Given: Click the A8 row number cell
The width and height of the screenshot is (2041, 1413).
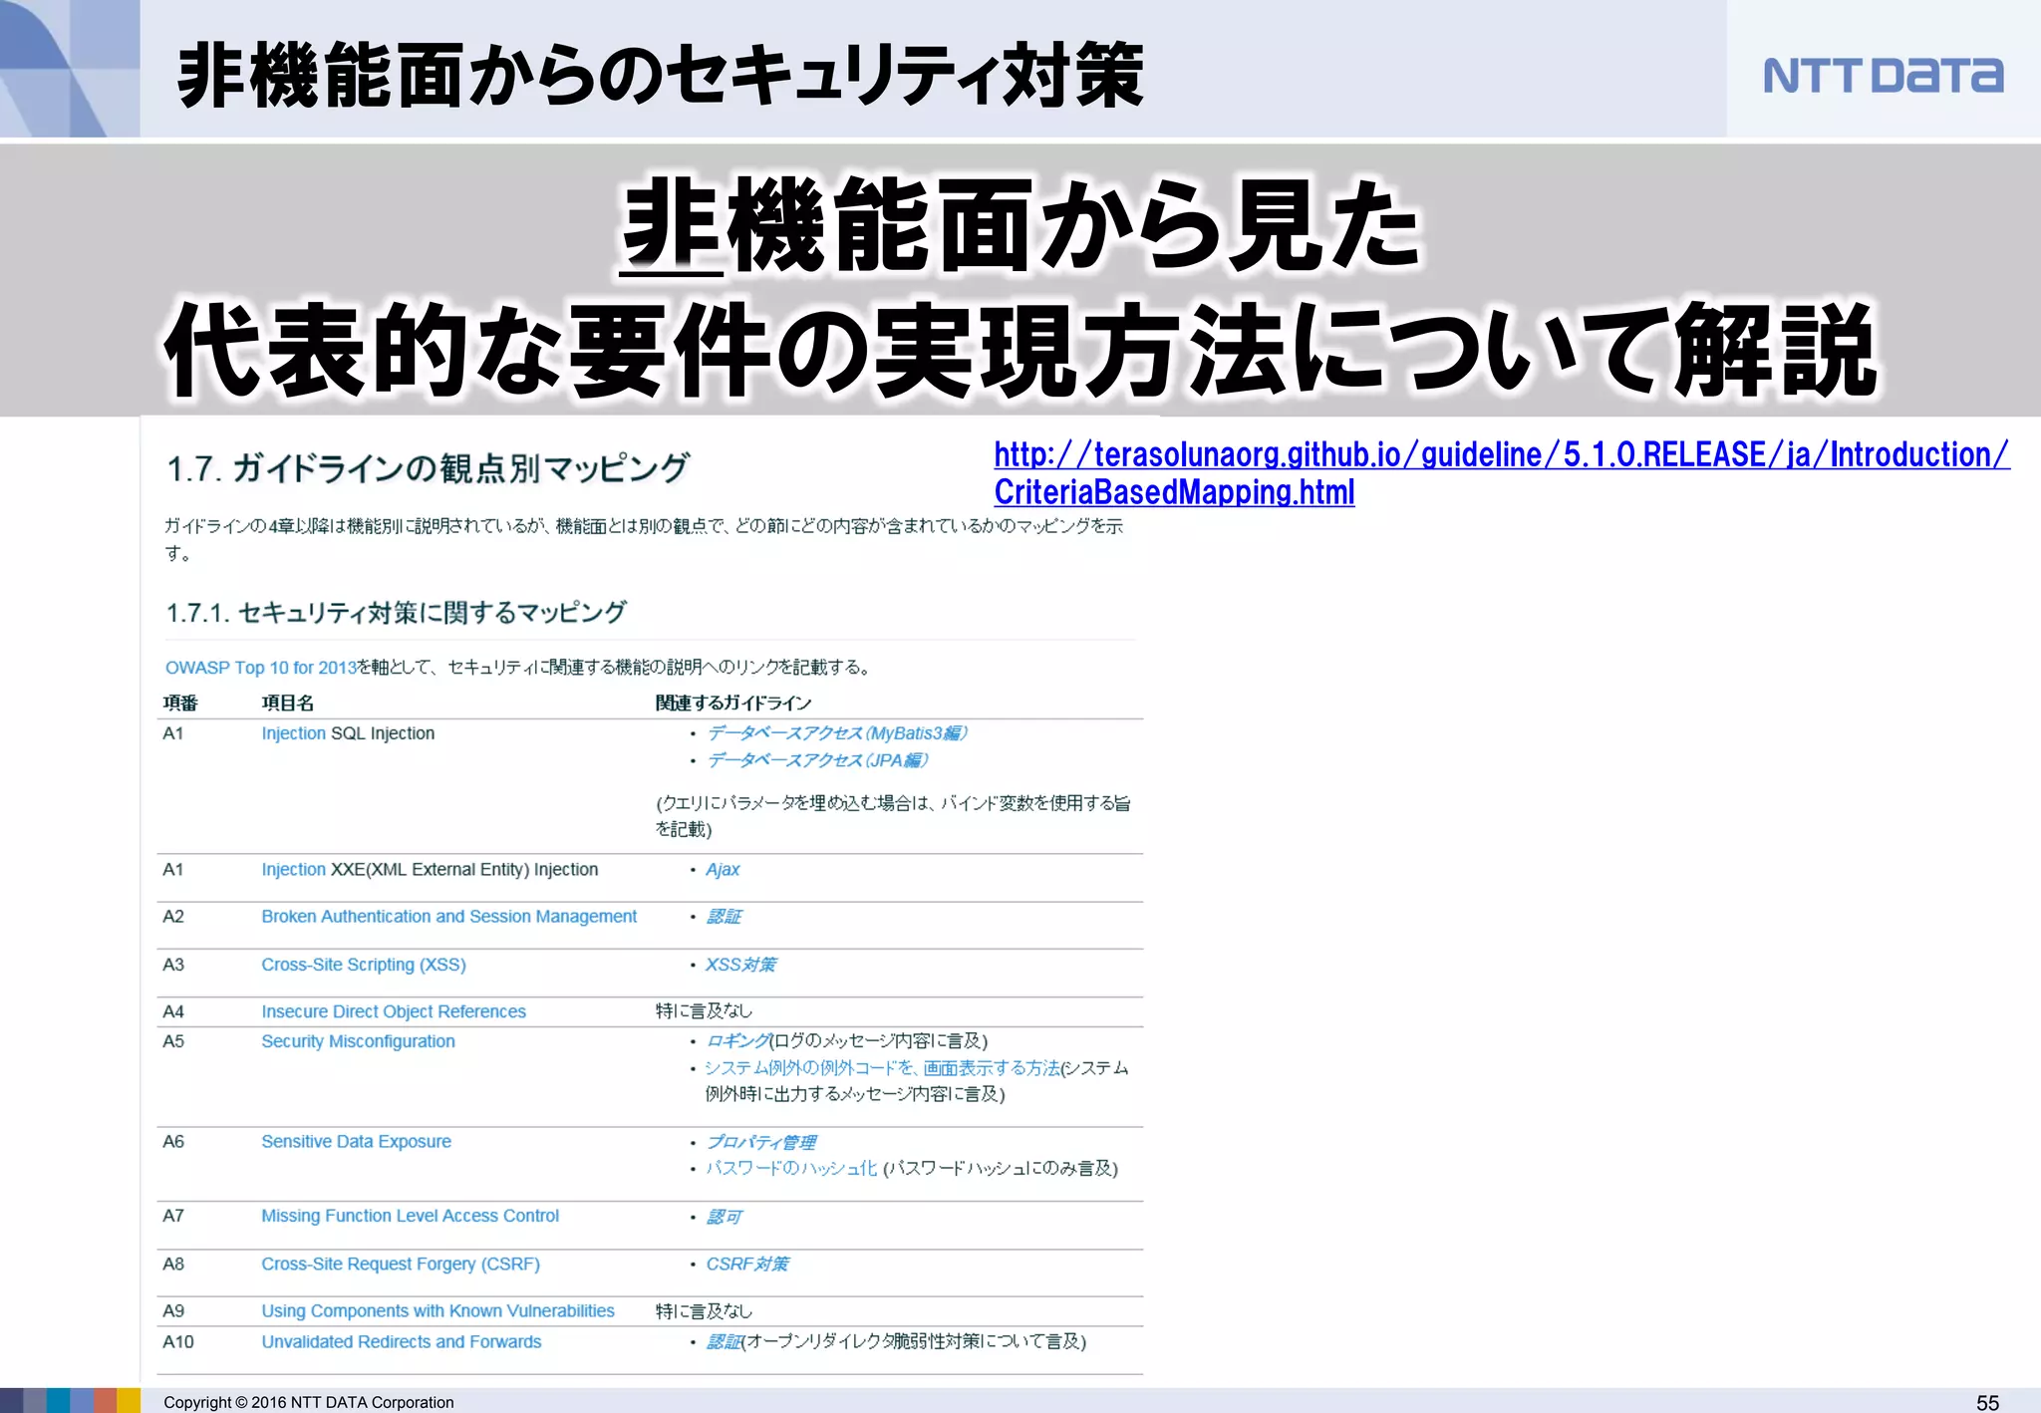Looking at the screenshot, I should coord(173,1265).
